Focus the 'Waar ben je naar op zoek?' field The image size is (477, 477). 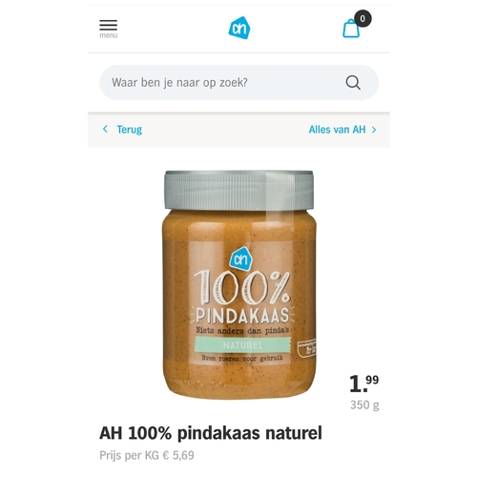(x=239, y=83)
